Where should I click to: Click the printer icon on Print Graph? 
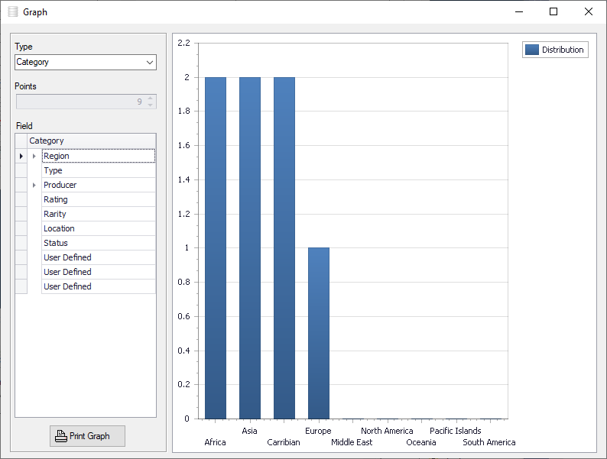(x=61, y=436)
